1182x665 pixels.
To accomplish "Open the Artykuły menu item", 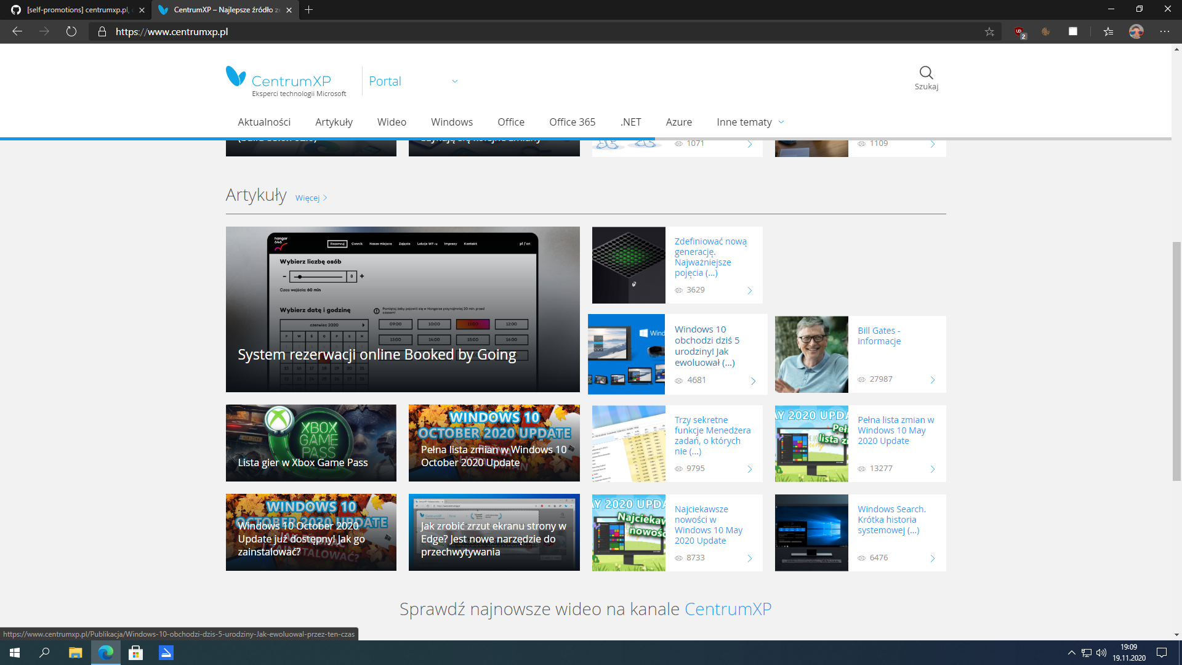I will [x=334, y=122].
